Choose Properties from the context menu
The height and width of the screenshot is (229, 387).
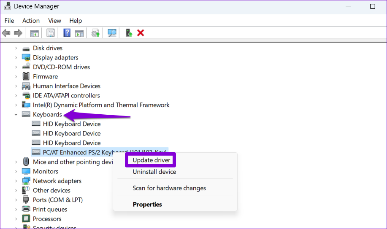tap(147, 204)
